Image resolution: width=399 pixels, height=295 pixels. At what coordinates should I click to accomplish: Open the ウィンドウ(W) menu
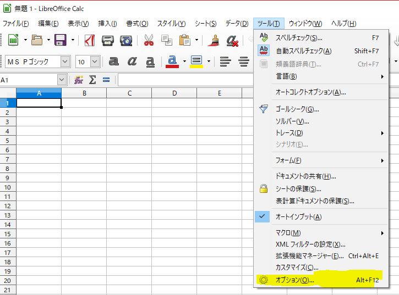305,24
